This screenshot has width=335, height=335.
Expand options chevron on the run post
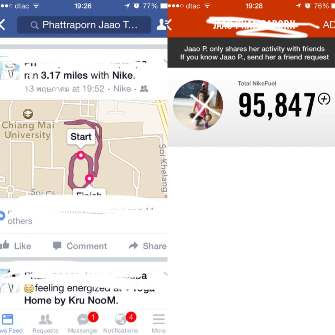pos(165,61)
